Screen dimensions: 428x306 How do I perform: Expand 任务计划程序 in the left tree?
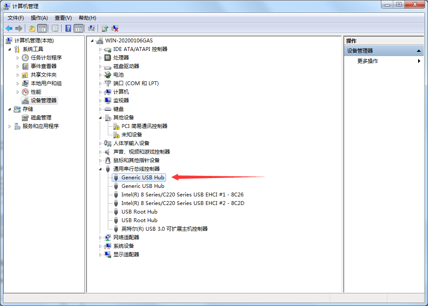point(18,58)
